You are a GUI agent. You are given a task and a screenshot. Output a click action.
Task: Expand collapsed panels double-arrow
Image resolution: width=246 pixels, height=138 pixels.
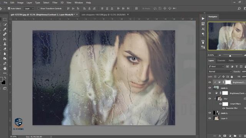pyautogui.click(x=204, y=13)
